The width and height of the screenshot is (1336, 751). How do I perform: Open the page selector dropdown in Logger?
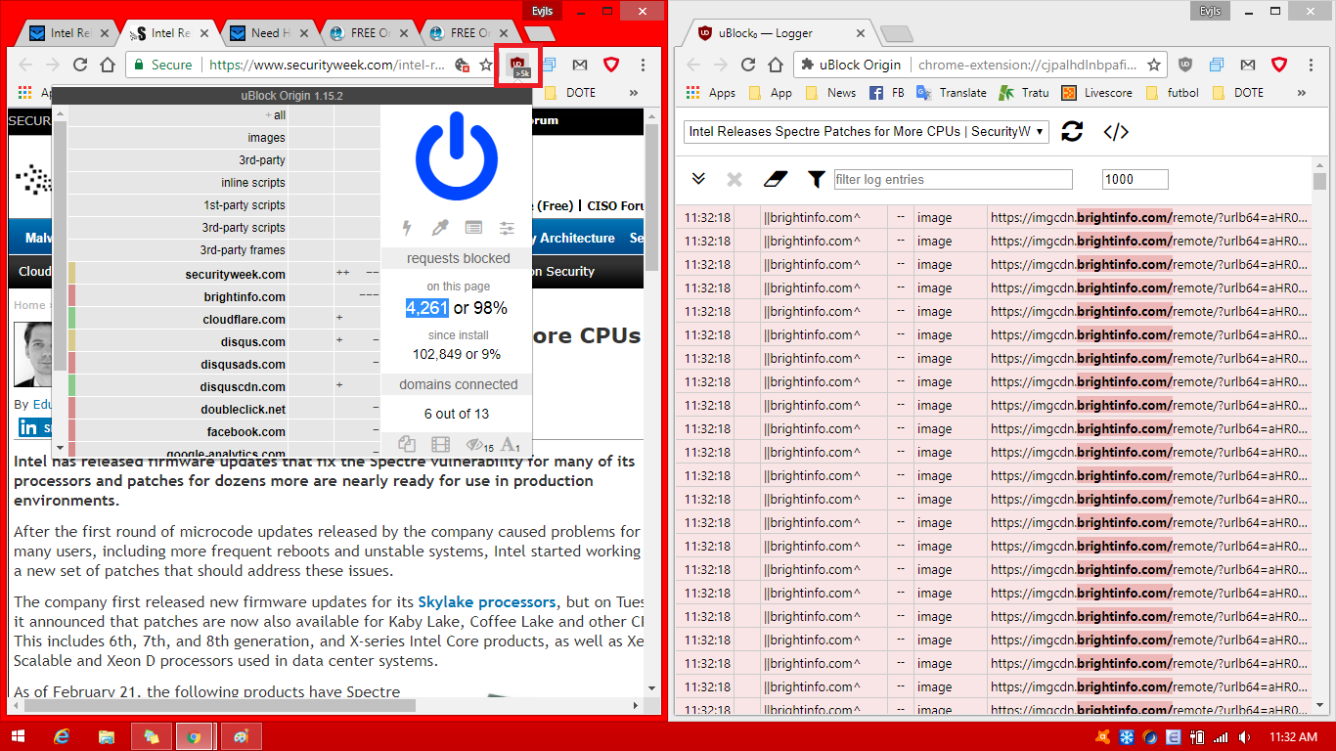point(867,131)
